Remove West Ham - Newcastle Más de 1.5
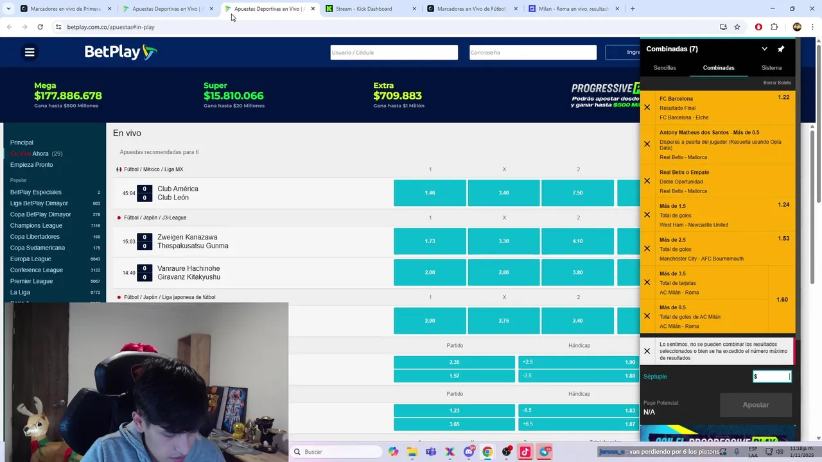 [x=647, y=215]
